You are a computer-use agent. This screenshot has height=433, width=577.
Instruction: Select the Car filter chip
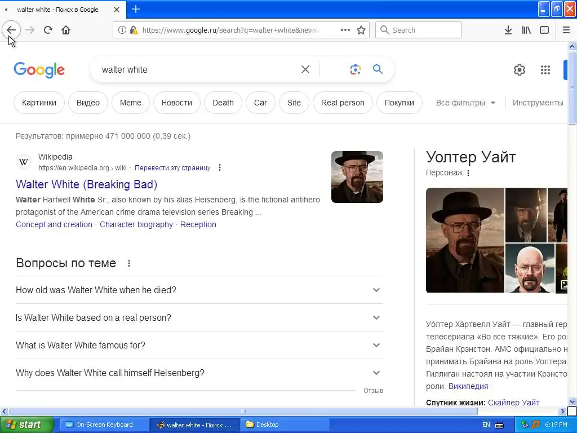tap(260, 103)
